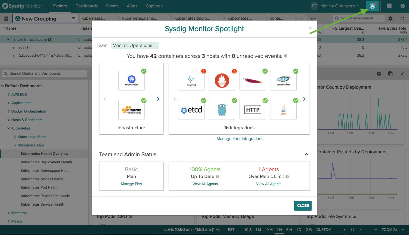Collapse the Default Dashboards section
409x235 pixels.
tap(3, 86)
